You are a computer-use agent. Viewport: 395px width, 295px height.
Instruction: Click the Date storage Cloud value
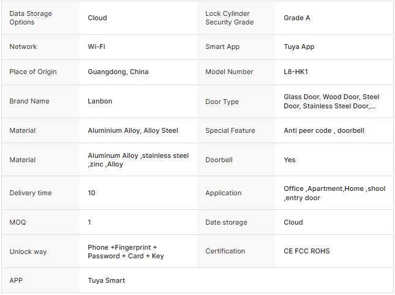point(293,222)
